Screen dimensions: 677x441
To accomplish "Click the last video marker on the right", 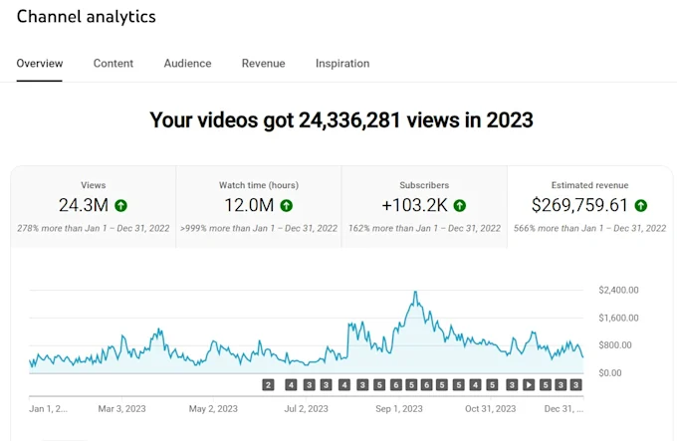I will 575,384.
